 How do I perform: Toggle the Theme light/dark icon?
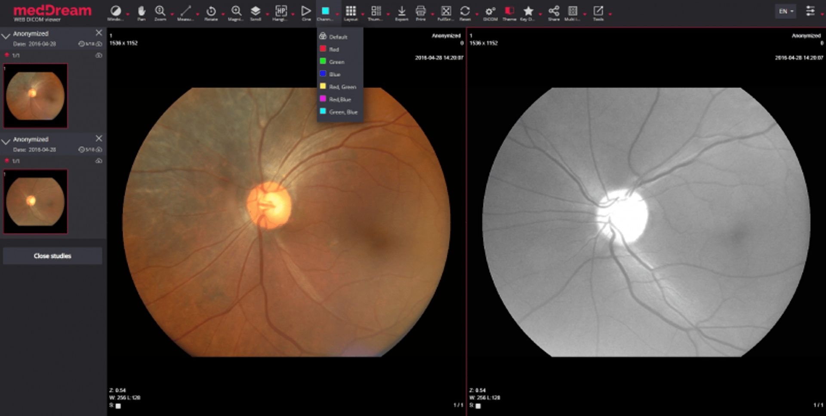[509, 12]
